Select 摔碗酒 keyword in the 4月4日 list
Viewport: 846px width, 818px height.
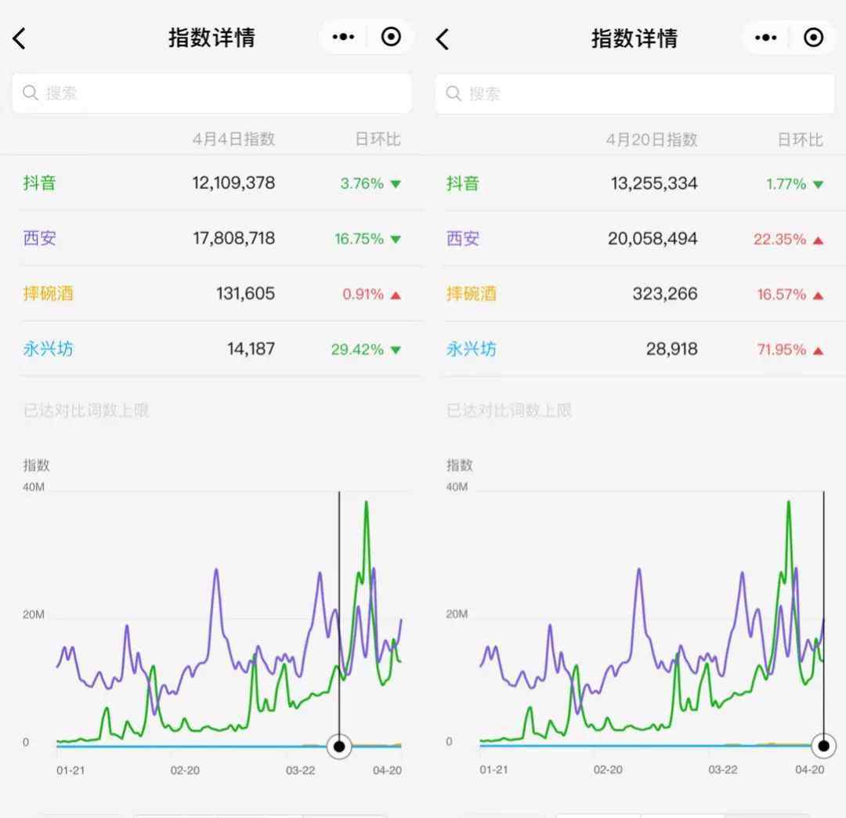pyautogui.click(x=48, y=294)
